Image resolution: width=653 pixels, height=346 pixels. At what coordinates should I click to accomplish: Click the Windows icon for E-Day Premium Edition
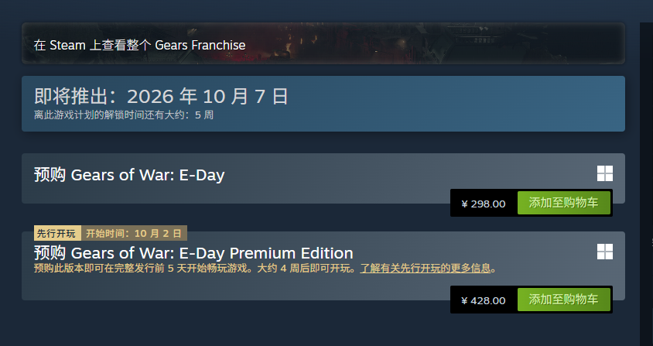point(605,252)
